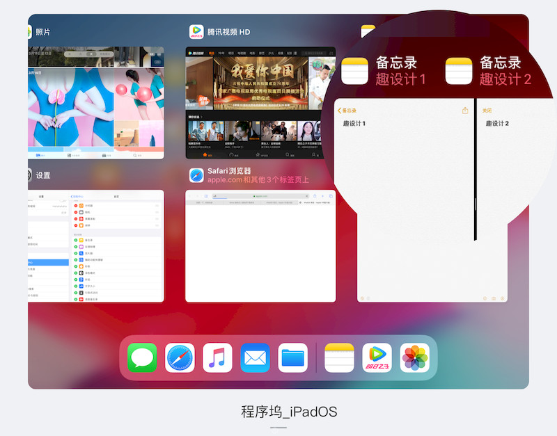The height and width of the screenshot is (436, 557).
Task: Tap 关闭 button in 趣设计2 note
Action: click(x=487, y=111)
